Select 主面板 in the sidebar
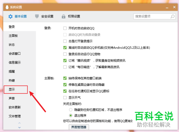Image resolution: width=179 pixels, height=132 pixels. [x=19, y=36]
